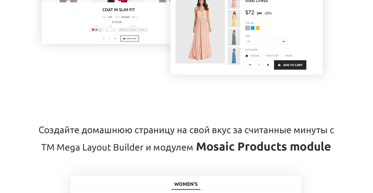Viewport: 373px width, 193px height.
Task: Decrease Coat in Slim Fit quantity
Action: click(104, 39)
